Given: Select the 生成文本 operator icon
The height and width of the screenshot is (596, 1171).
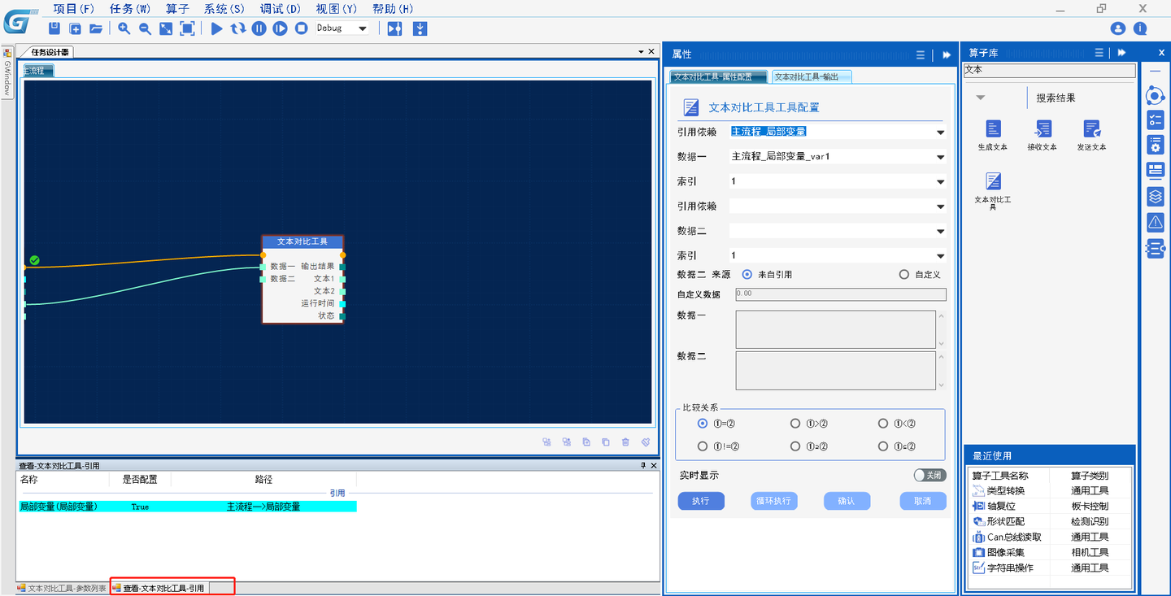Looking at the screenshot, I should tap(993, 128).
